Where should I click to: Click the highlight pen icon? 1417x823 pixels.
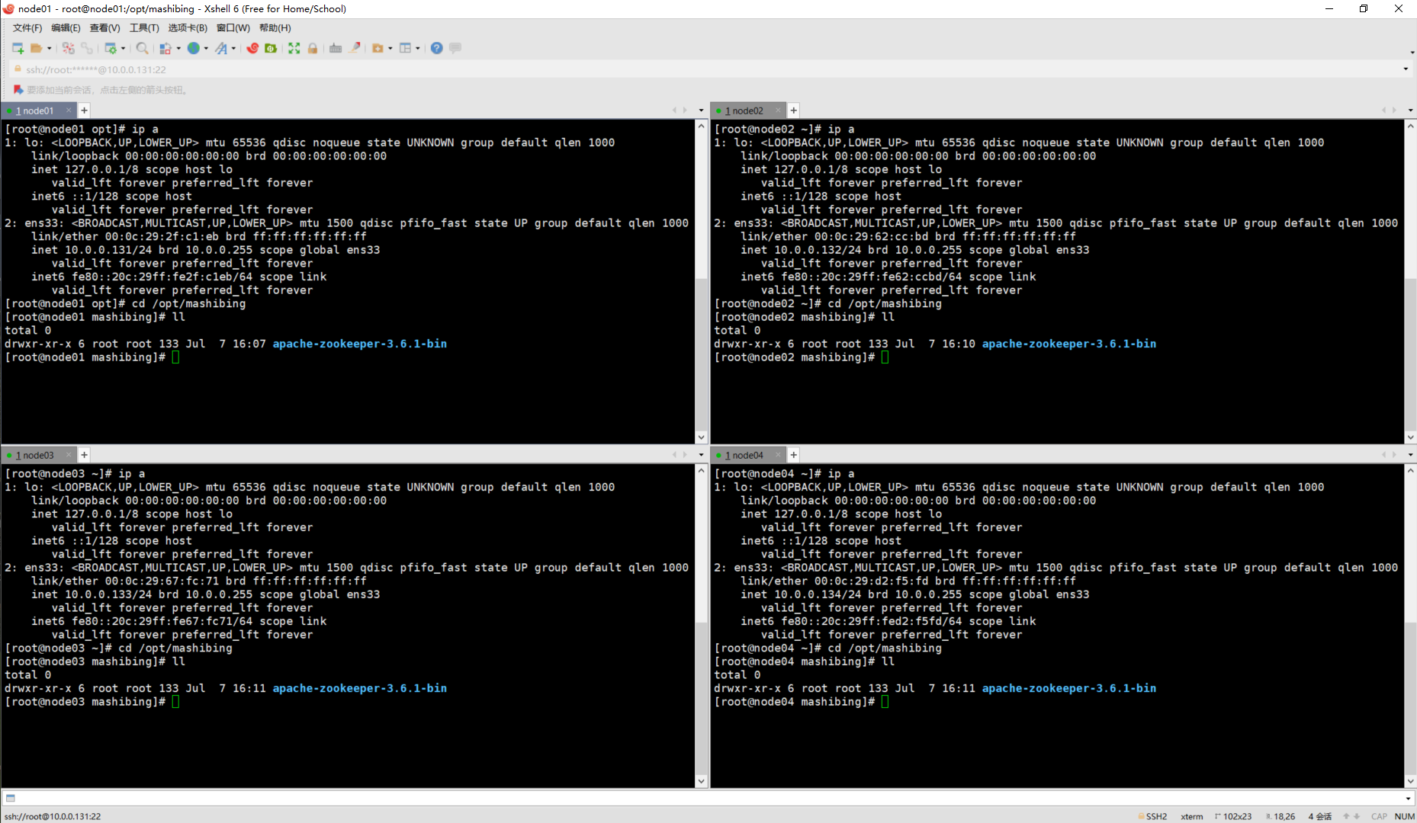355,48
